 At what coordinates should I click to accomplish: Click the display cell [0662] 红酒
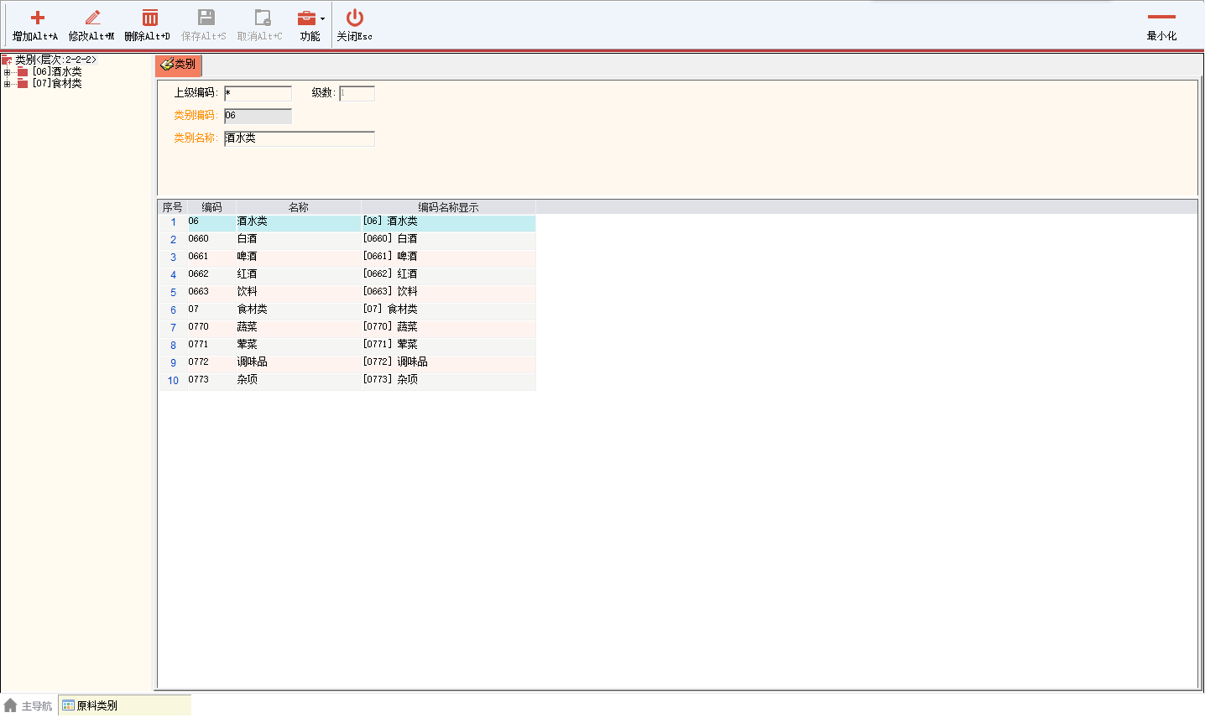(x=448, y=275)
